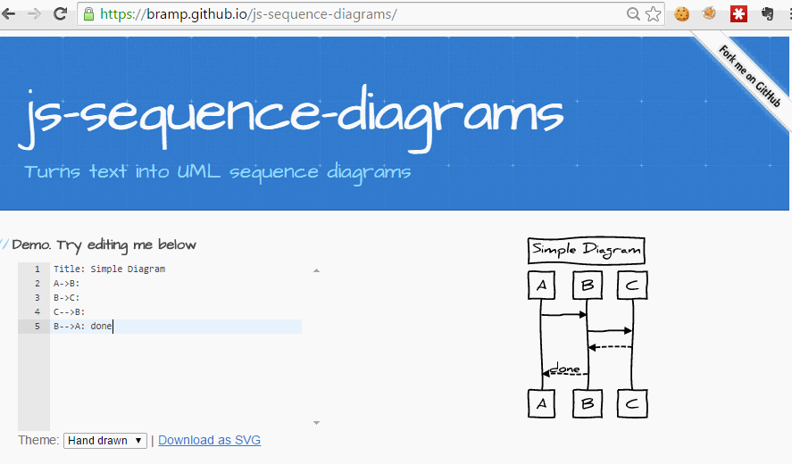Click the bottom actor box C
Viewport: 792px width, 464px height.
click(632, 404)
